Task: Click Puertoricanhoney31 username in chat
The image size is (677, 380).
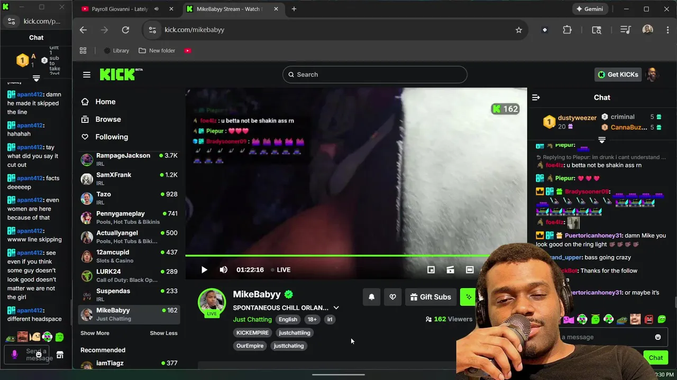Action: pyautogui.click(x=593, y=235)
